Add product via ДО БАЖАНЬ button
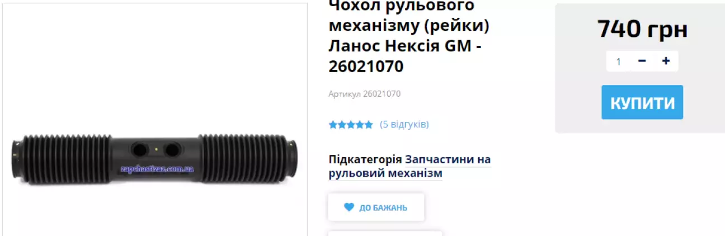The height and width of the screenshot is (236, 725). [376, 207]
